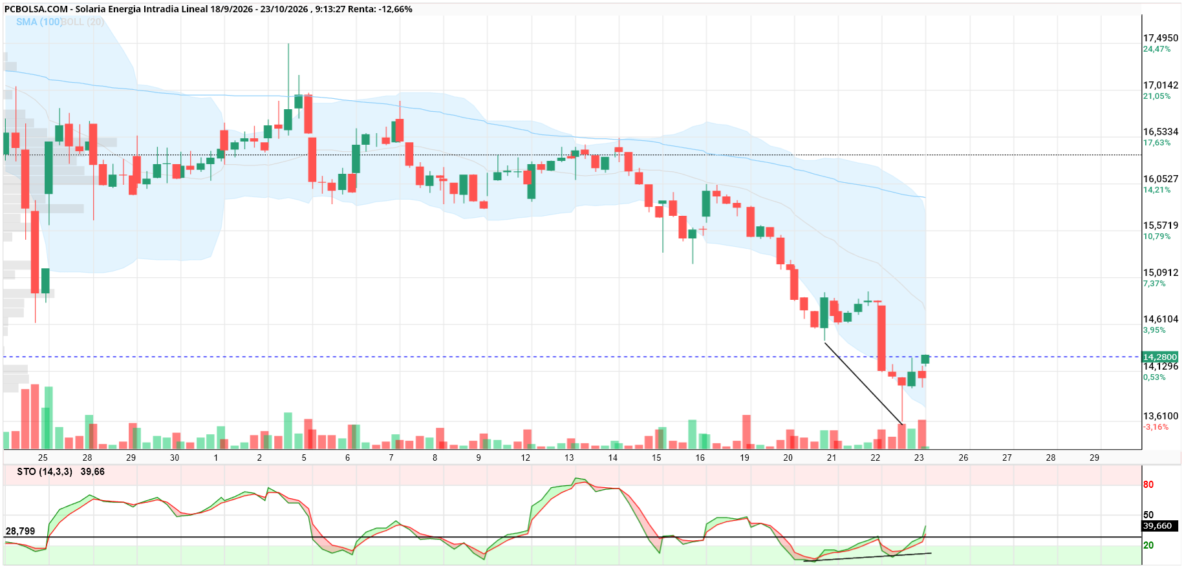This screenshot has width=1184, height=568.
Task: Click the stochastic overbought level 80 label
Action: click(1148, 485)
